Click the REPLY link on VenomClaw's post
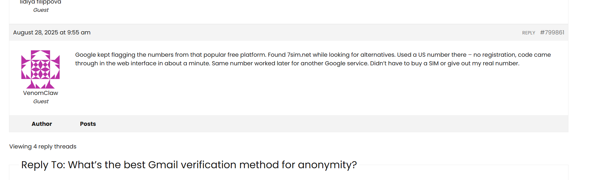This screenshot has width=593, height=180. 528,33
